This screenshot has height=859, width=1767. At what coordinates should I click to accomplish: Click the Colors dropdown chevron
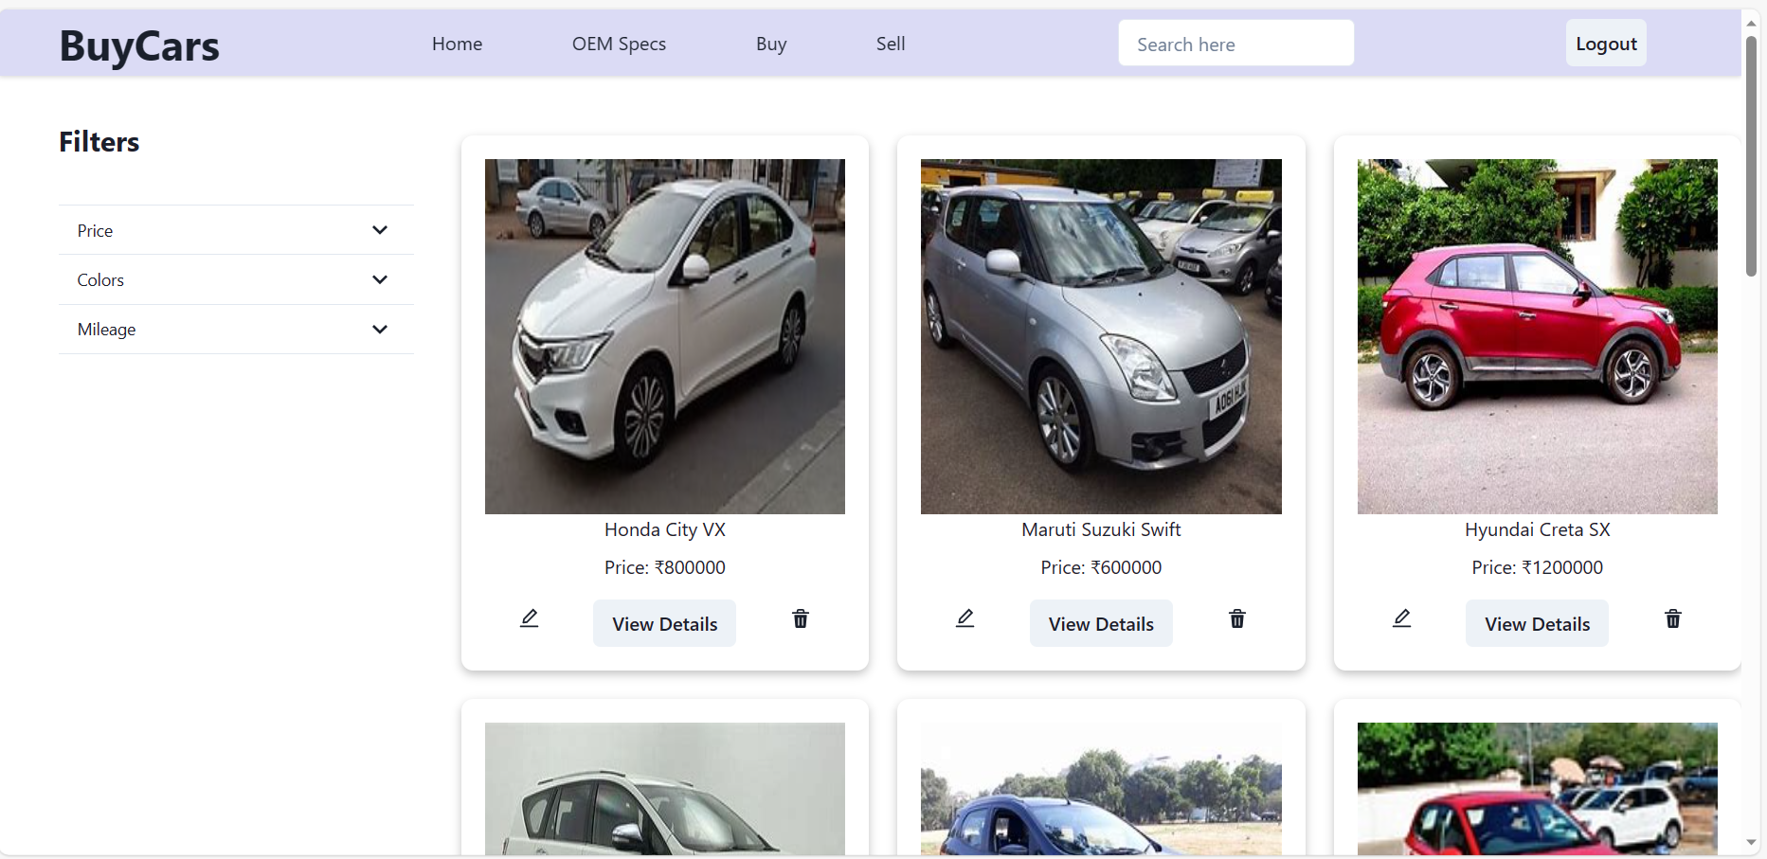[x=380, y=279]
